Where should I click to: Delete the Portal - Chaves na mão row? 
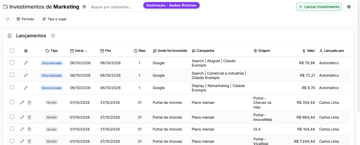tap(29, 103)
